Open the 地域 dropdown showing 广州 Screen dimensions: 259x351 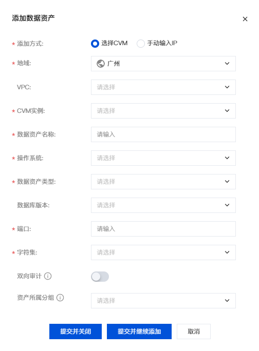[163, 64]
